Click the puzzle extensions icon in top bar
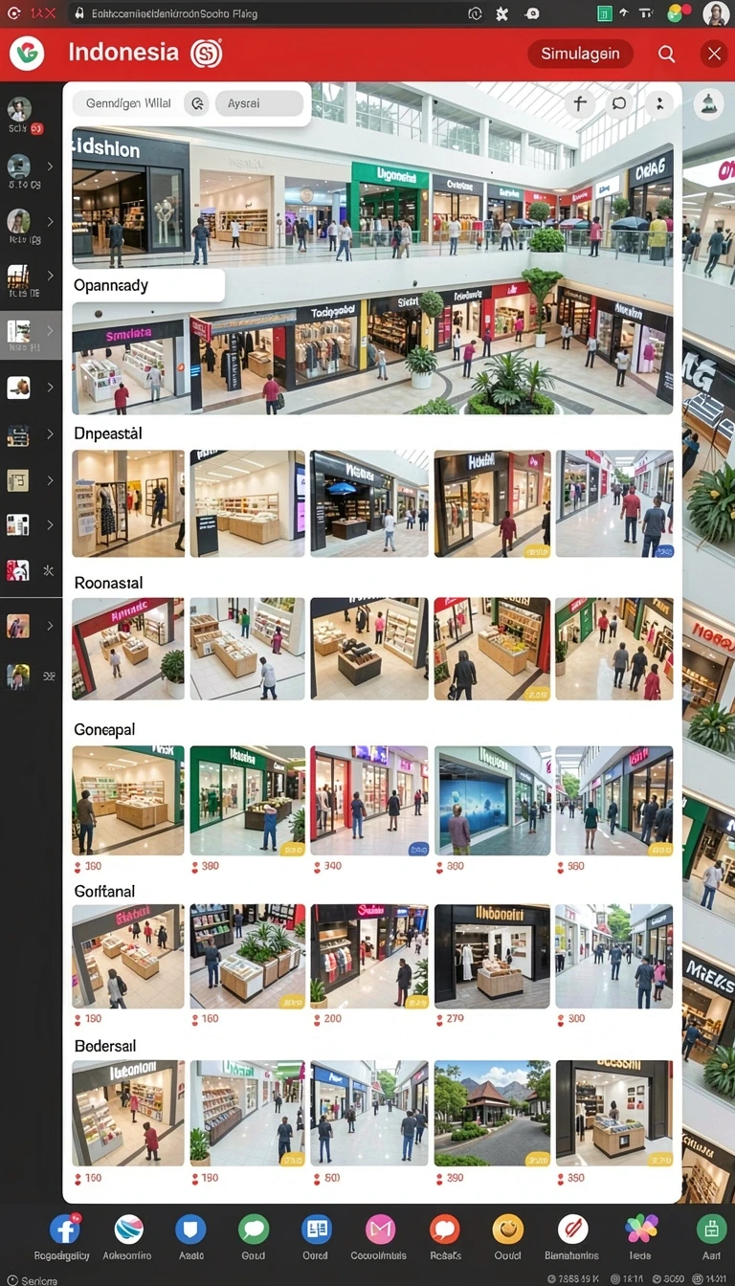Screen dimensions: 735x1286 tap(501, 13)
